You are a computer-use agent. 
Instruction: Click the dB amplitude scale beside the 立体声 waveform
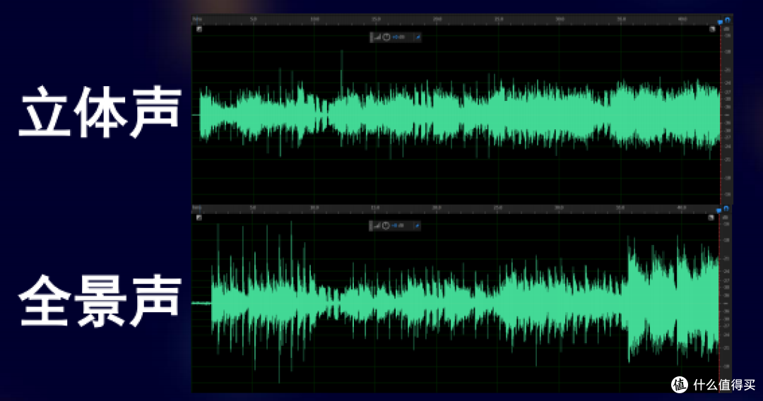tap(727, 114)
